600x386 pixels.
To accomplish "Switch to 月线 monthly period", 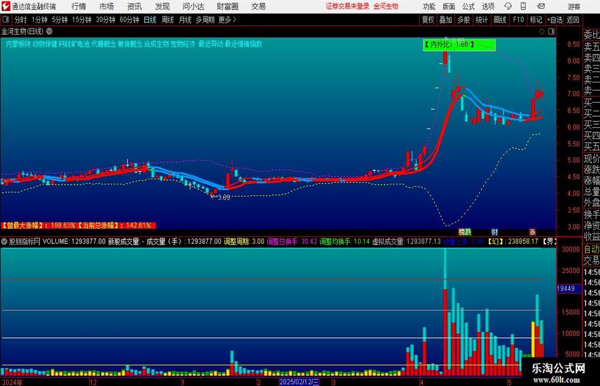I will coord(185,20).
